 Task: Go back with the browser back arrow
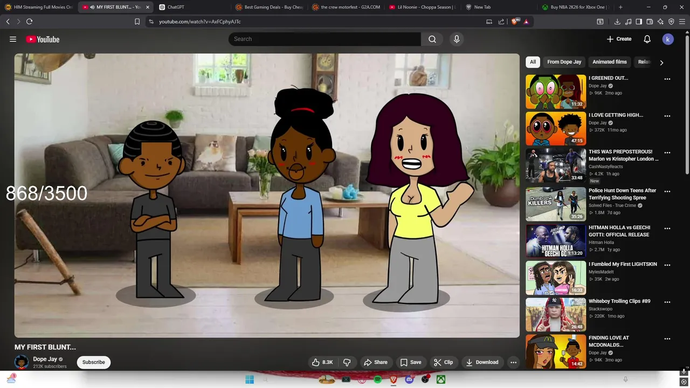coord(8,22)
